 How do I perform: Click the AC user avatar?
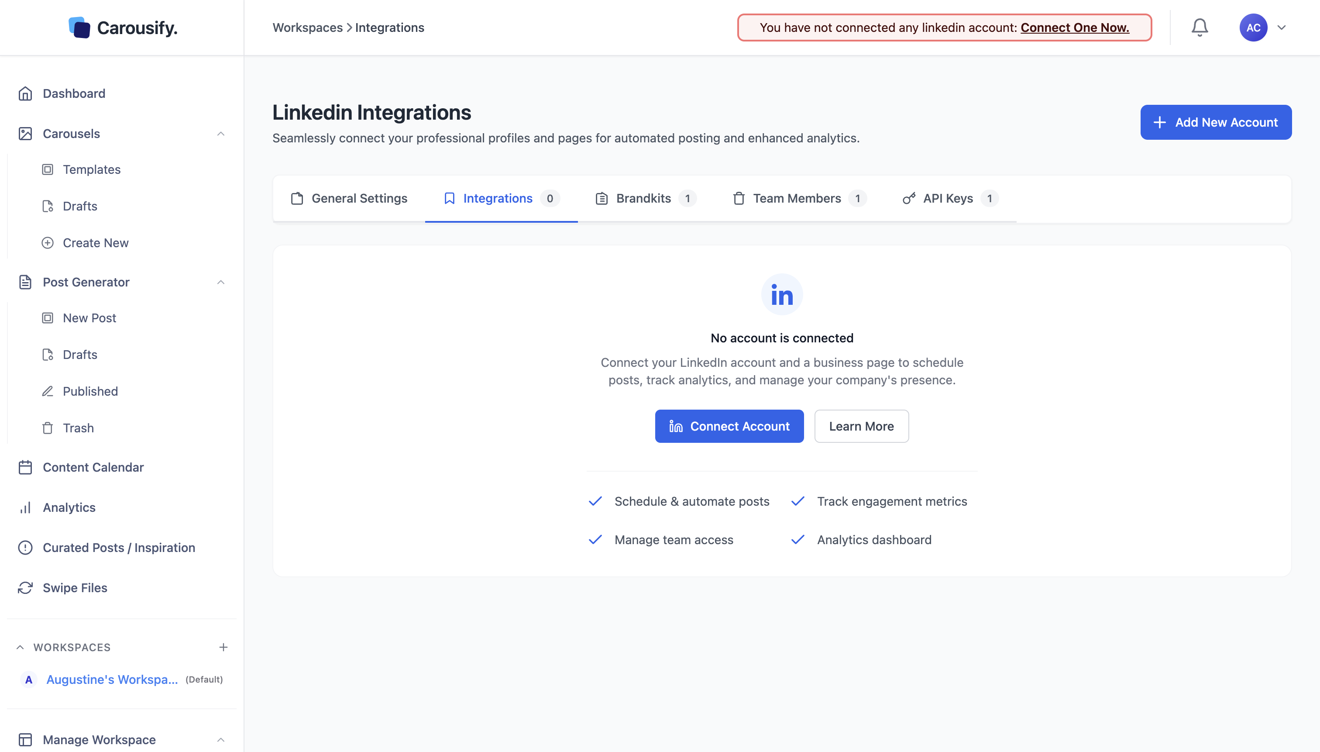click(1253, 28)
